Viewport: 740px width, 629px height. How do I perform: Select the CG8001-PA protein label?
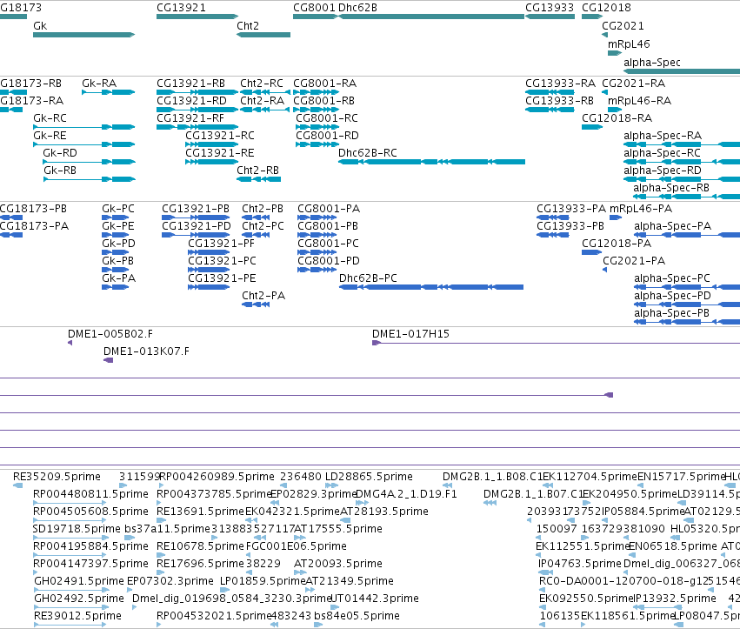pyautogui.click(x=329, y=208)
